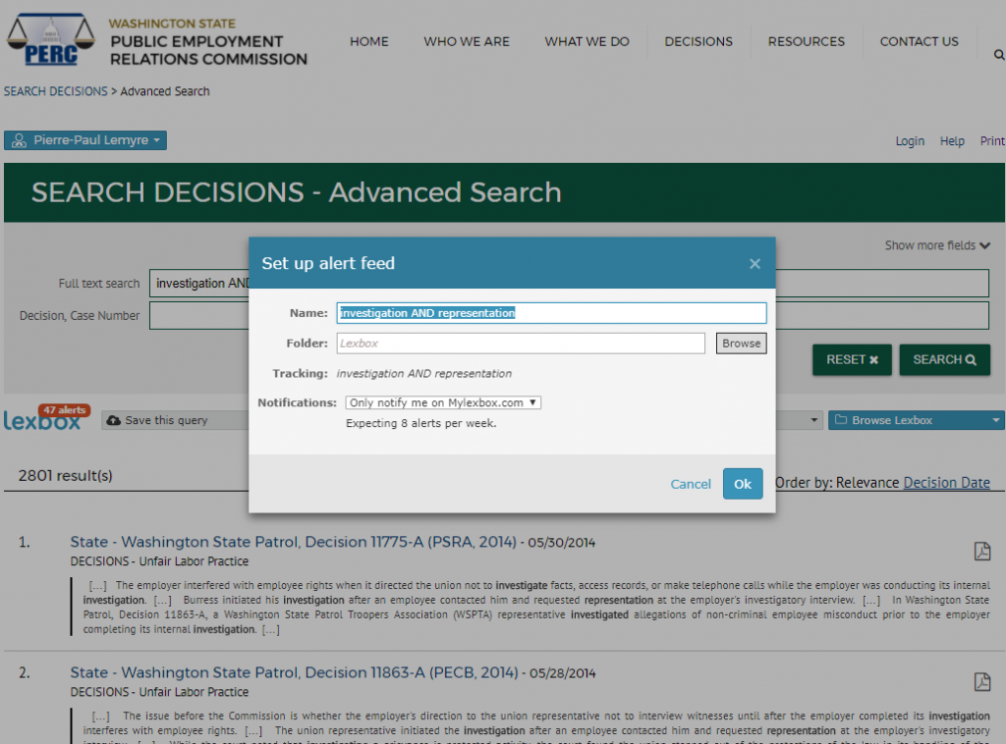Open the Notifications dropdown

(443, 402)
